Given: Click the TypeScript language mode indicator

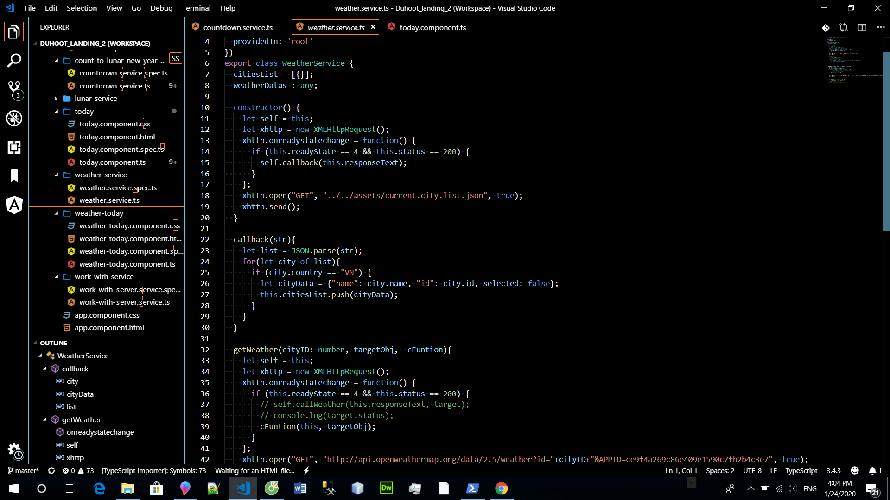Looking at the screenshot, I should pyautogui.click(x=801, y=471).
